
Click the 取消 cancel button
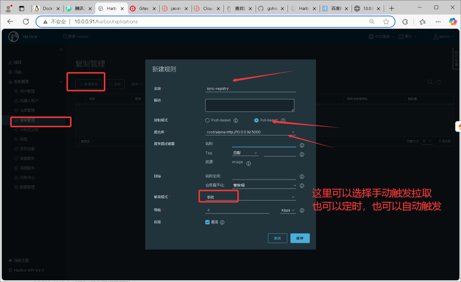pyautogui.click(x=277, y=238)
